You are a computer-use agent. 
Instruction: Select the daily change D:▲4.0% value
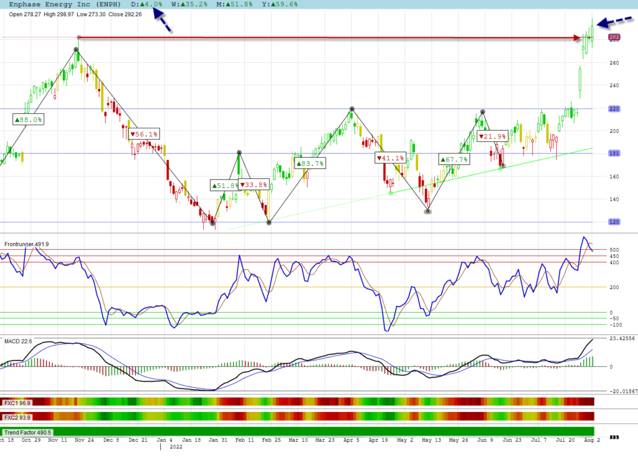(x=146, y=4)
